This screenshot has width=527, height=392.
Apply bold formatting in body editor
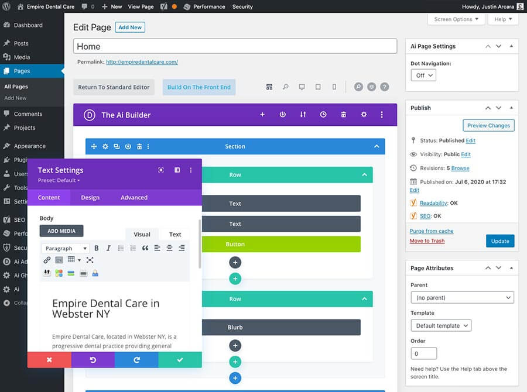pos(97,248)
